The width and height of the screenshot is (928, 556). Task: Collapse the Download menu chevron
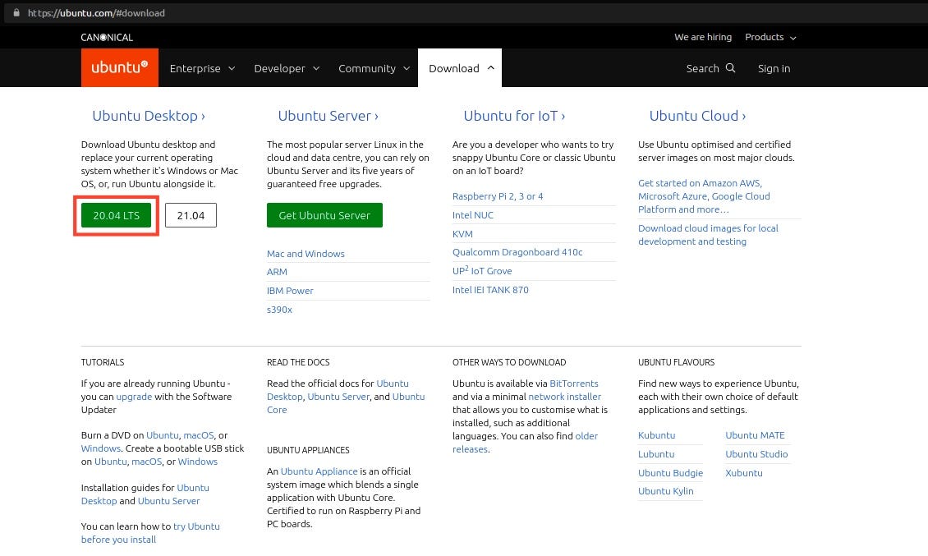click(x=490, y=68)
